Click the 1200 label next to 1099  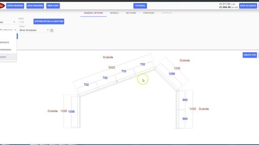[64, 111]
